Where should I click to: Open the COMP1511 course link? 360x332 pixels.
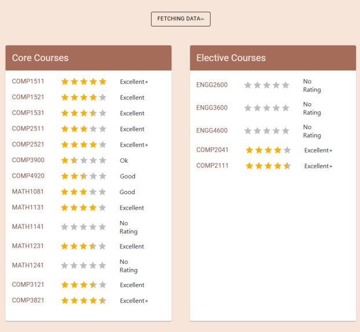point(28,81)
